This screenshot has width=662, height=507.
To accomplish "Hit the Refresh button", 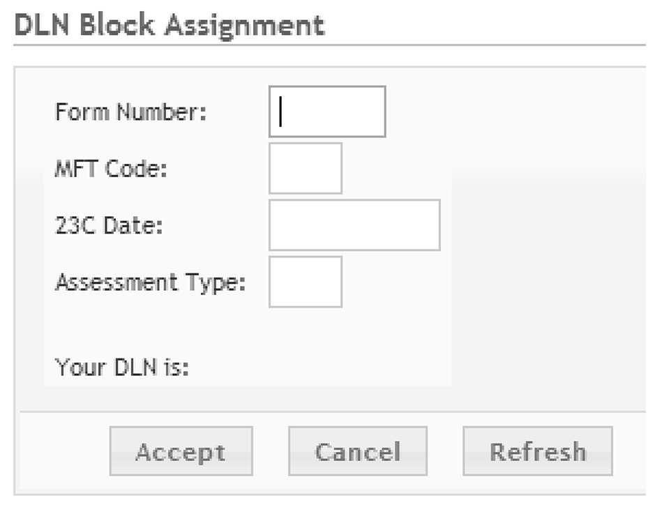I will pos(537,451).
